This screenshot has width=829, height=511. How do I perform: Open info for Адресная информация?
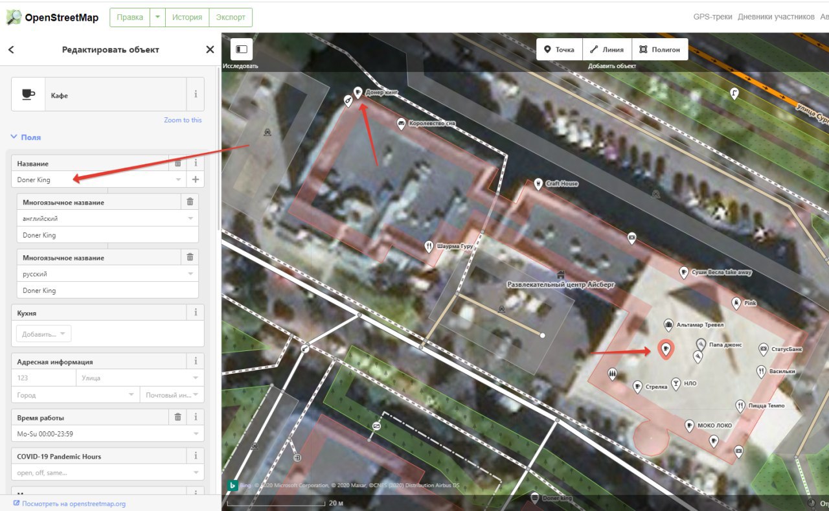click(x=196, y=361)
